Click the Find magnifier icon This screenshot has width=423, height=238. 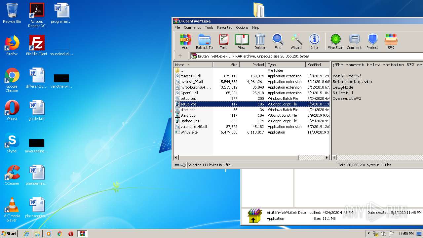tap(278, 42)
